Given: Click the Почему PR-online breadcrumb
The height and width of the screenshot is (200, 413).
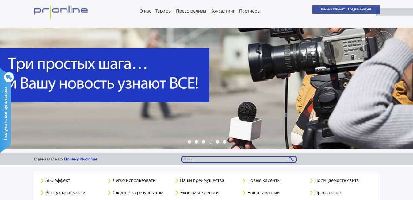Looking at the screenshot, I should pyautogui.click(x=81, y=159).
